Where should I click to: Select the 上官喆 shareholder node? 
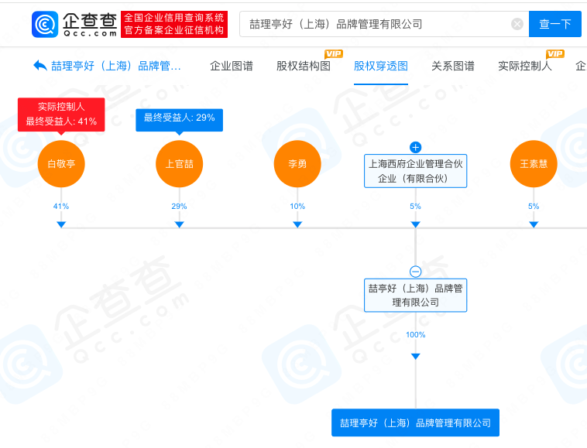pyautogui.click(x=180, y=164)
